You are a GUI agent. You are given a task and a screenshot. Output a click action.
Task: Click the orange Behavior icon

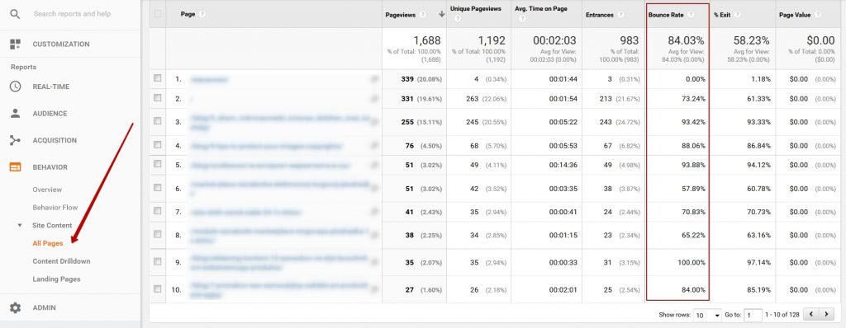tap(15, 167)
